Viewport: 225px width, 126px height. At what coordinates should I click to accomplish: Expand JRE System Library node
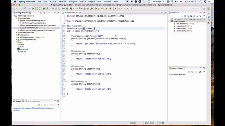(17, 37)
